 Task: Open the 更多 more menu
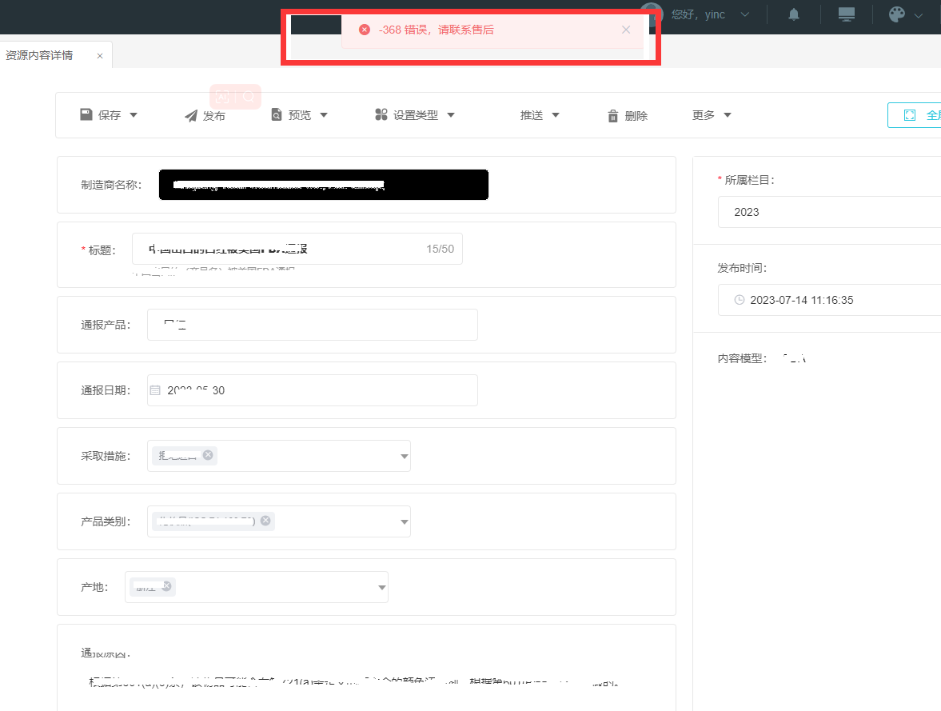pyautogui.click(x=712, y=115)
